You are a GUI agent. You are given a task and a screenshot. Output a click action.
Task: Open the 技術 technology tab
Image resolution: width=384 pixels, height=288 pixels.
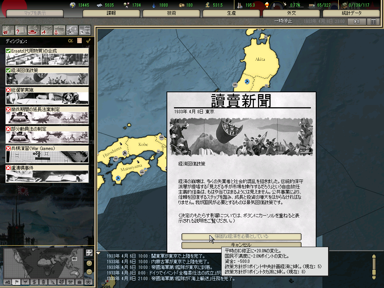171,13
